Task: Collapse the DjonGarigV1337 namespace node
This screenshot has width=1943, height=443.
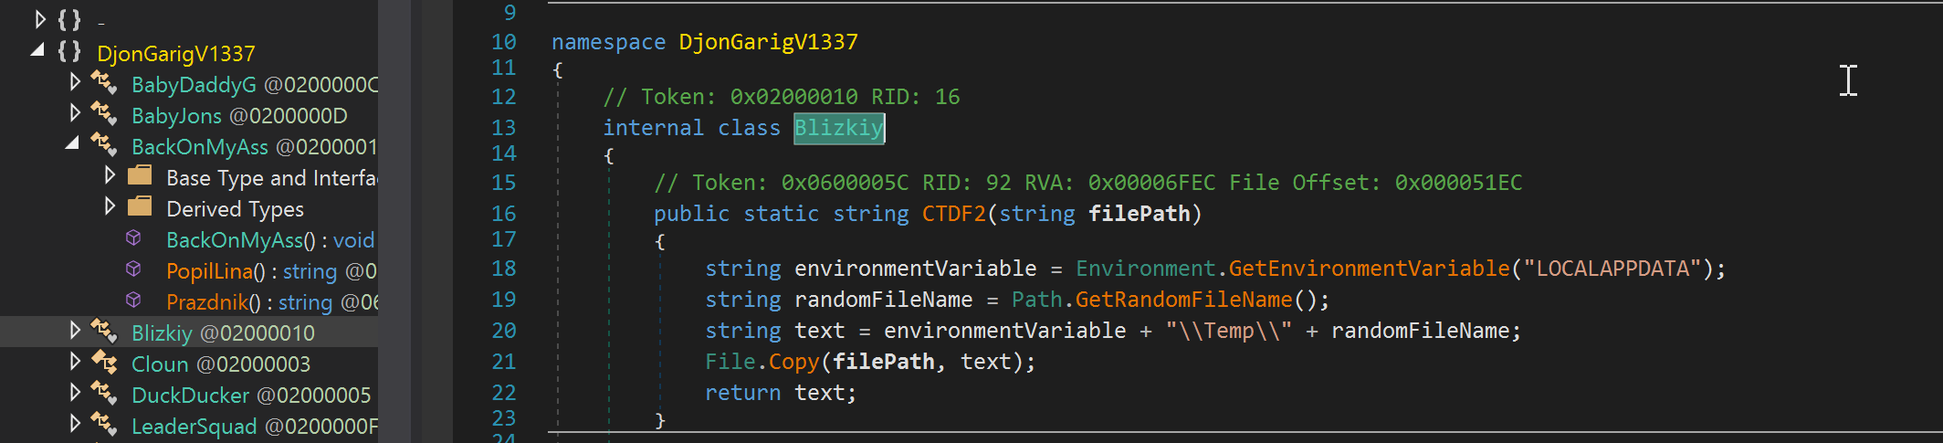Action: [37, 50]
